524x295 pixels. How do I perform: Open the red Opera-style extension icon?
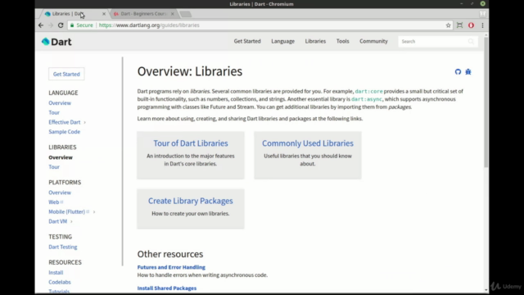[x=472, y=25]
